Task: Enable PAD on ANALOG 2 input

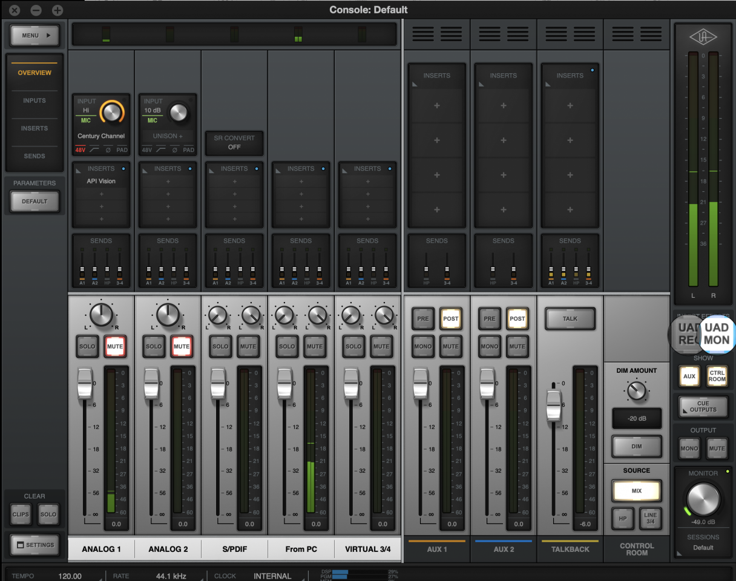Action: pyautogui.click(x=189, y=149)
